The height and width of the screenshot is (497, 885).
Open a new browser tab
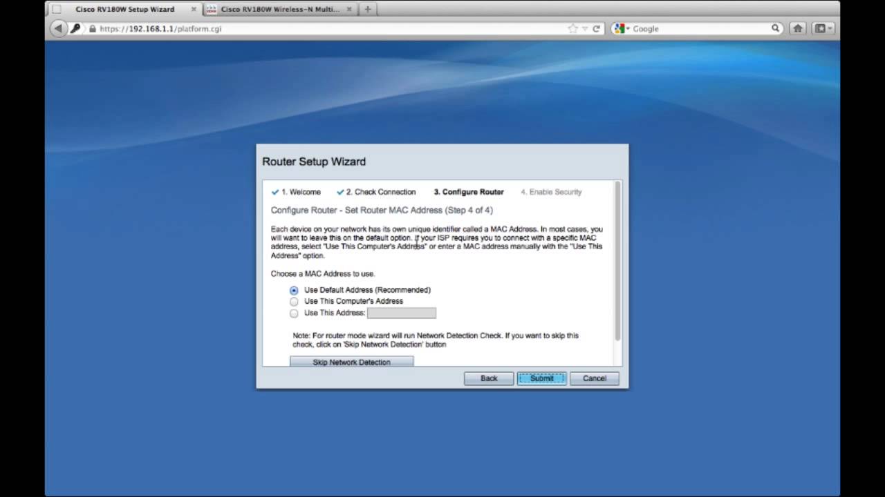[x=367, y=10]
